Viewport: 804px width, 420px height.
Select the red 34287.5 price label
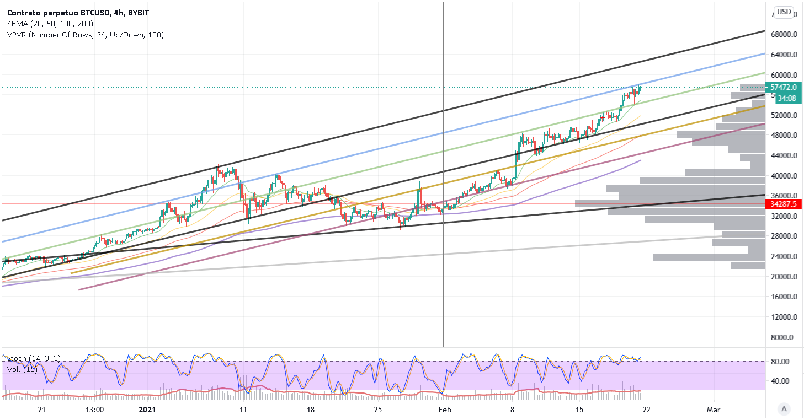(x=782, y=204)
